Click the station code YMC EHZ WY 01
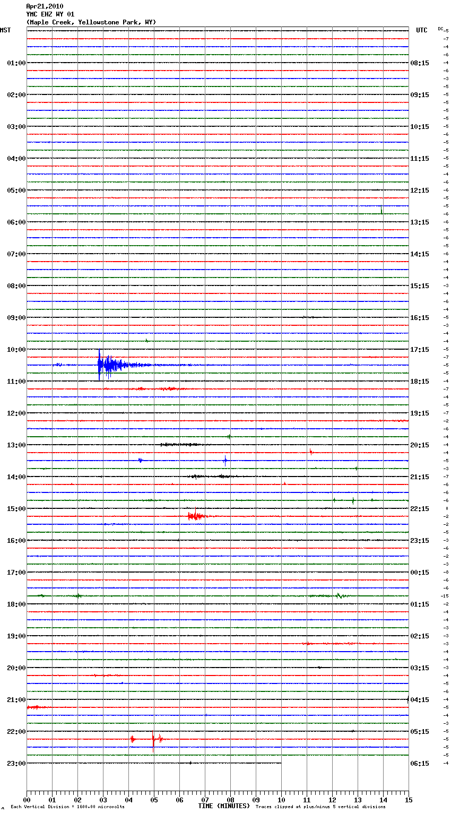This screenshot has height=814, width=451. pyautogui.click(x=50, y=14)
